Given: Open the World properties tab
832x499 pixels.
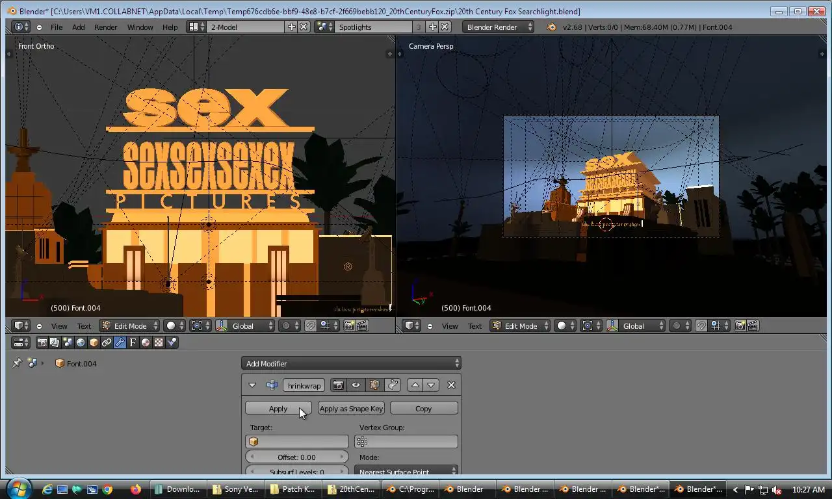Looking at the screenshot, I should coord(81,342).
